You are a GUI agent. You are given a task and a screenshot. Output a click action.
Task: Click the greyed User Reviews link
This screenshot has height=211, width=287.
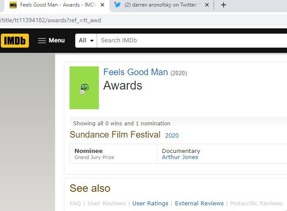point(106,203)
